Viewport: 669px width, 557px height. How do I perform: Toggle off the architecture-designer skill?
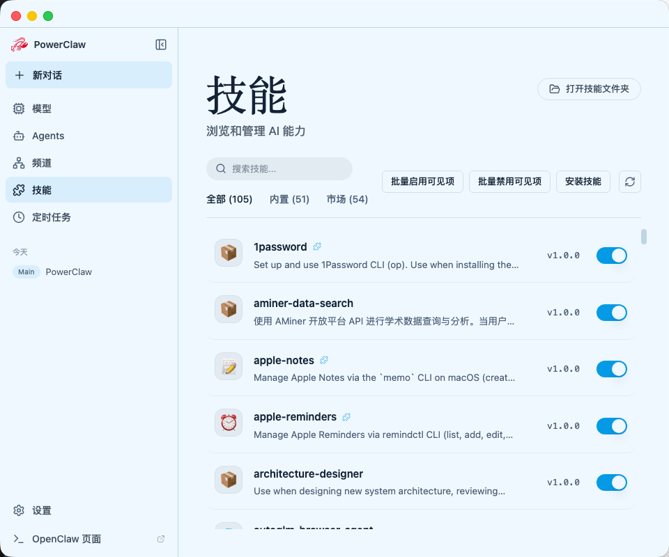coord(611,483)
